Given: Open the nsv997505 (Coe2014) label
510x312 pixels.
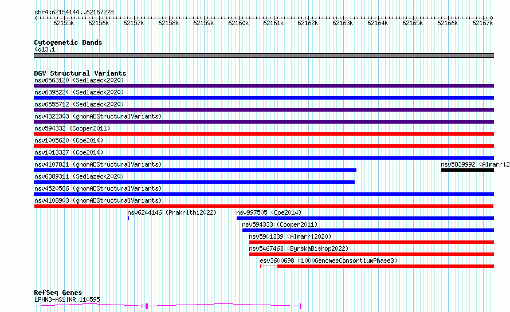Looking at the screenshot, I should pos(269,212).
